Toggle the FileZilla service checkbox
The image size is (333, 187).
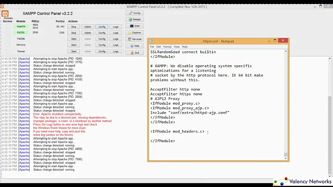[8, 39]
